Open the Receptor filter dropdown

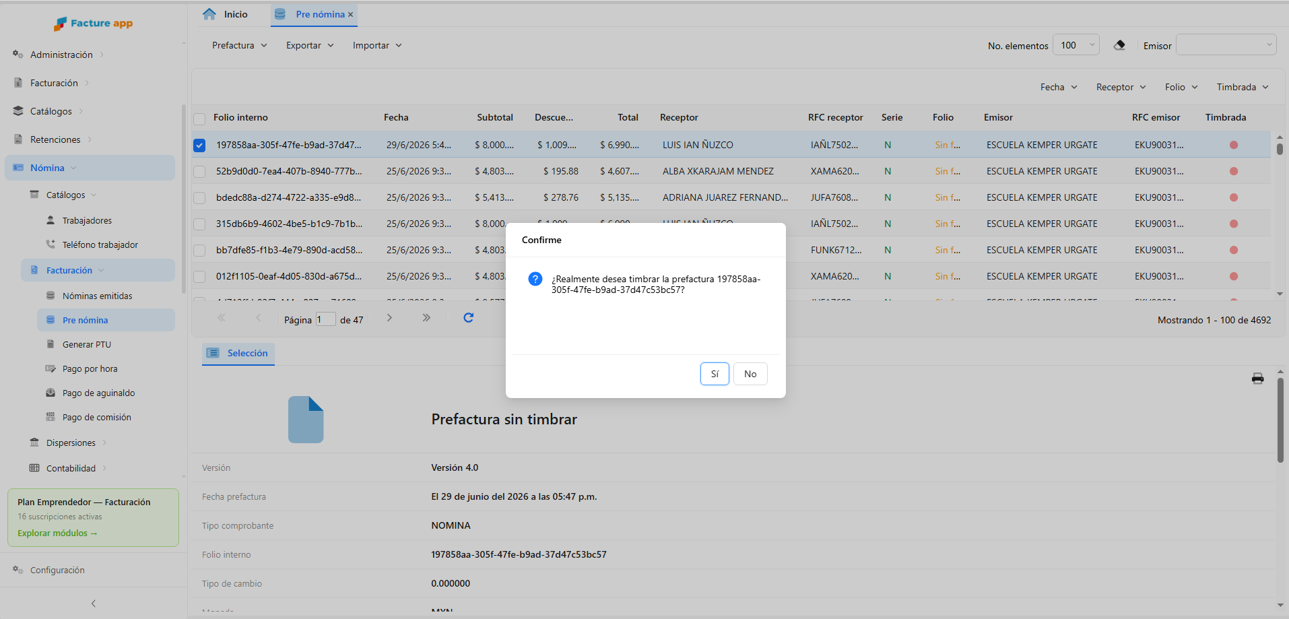tap(1121, 87)
